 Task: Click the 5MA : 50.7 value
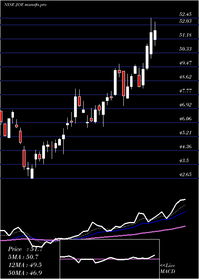pyautogui.click(x=23, y=257)
